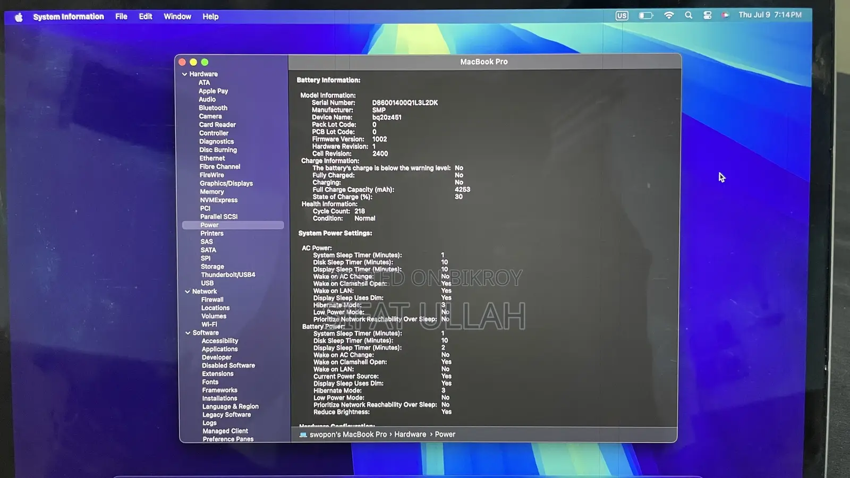Select Storage in the sidebar

[x=212, y=267]
